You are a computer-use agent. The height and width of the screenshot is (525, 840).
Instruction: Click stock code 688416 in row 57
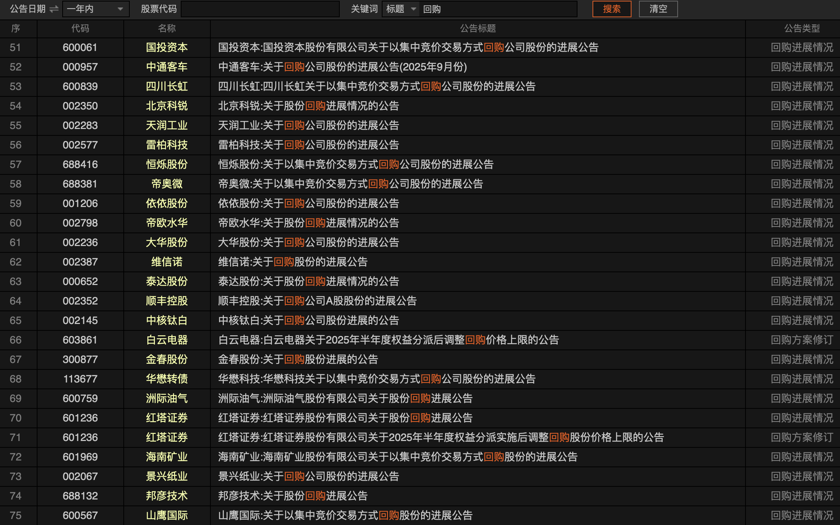tap(80, 165)
